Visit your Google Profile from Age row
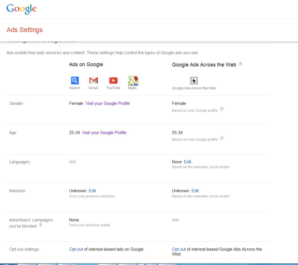Viewport: 298px width, 265px height. click(104, 133)
